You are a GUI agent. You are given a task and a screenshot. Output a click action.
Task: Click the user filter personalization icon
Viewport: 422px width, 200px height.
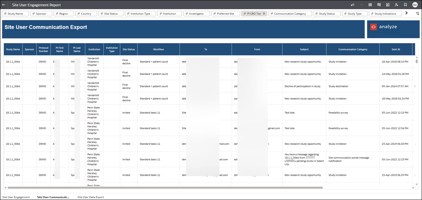tap(396, 5)
